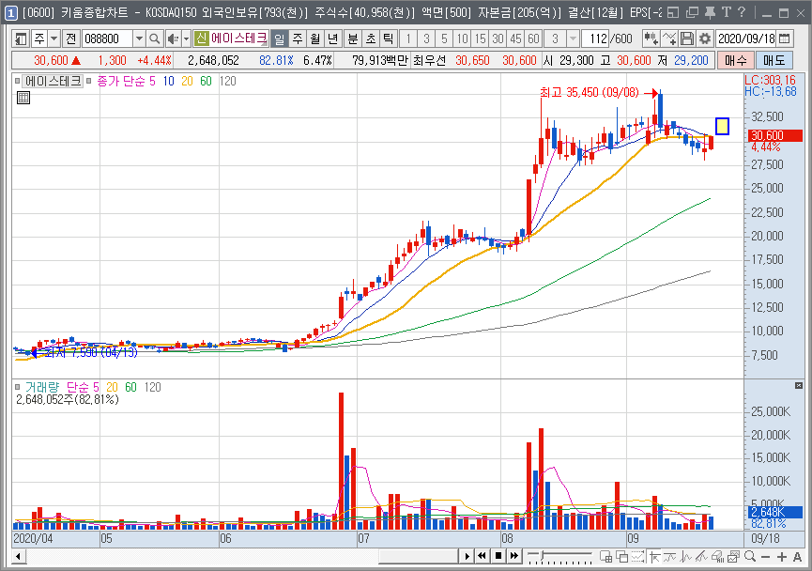This screenshot has height=571, width=812.
Task: Open the speaker options dropdown arrow
Action: pyautogui.click(x=186, y=39)
